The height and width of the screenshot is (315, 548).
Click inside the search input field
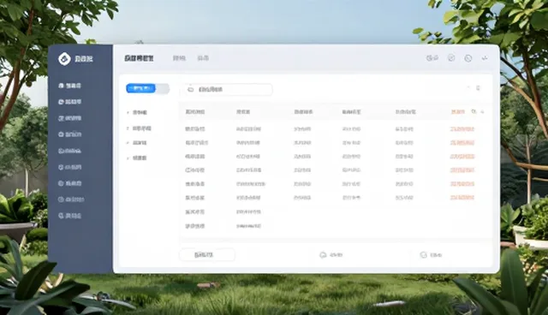pos(226,89)
